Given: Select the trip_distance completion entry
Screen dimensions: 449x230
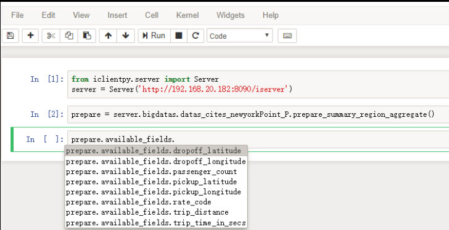Looking at the screenshot, I should pyautogui.click(x=156, y=212).
